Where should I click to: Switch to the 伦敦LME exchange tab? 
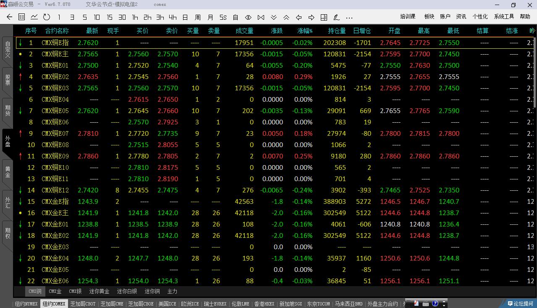point(241,304)
